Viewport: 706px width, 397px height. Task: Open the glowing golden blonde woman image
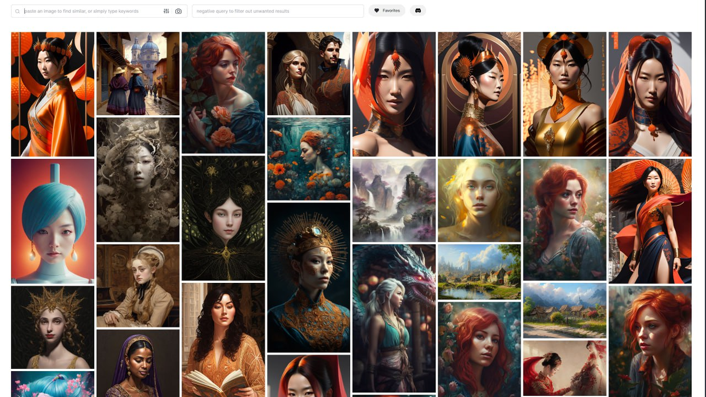pos(479,201)
